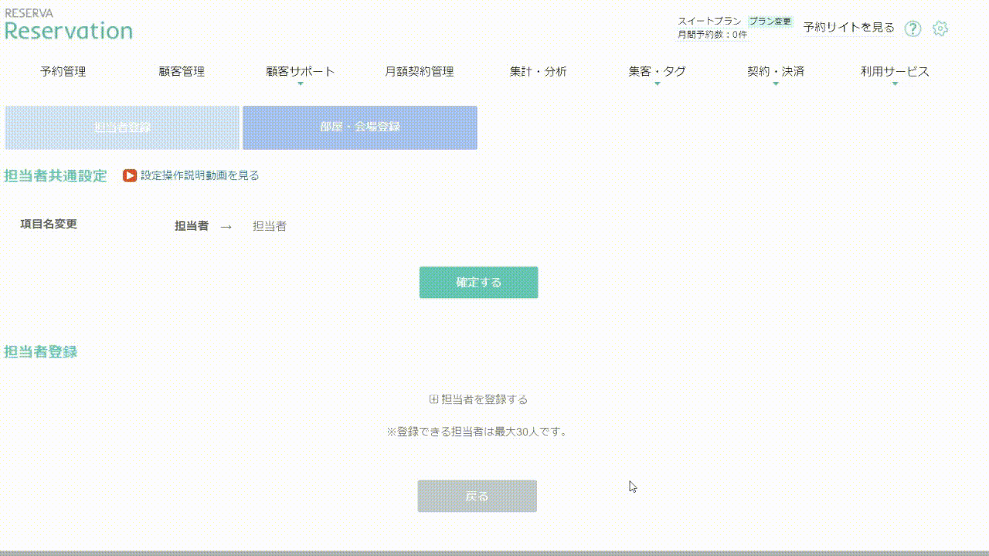
Task: Click the 担当者を登録する link
Action: pos(484,399)
